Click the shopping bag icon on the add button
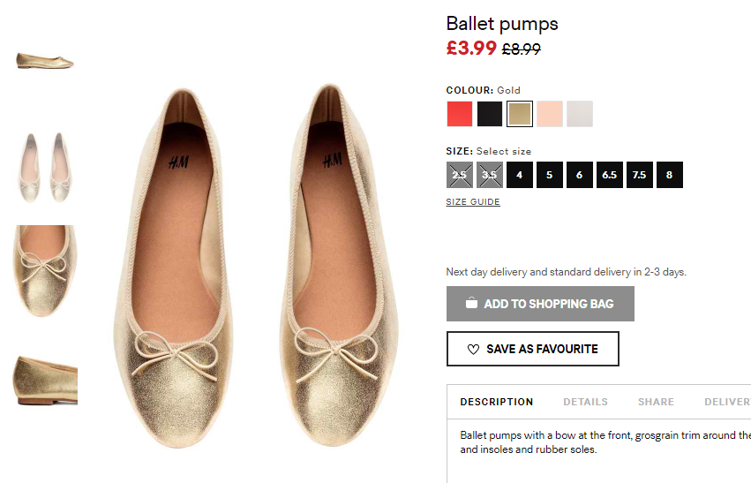Image resolution: width=751 pixels, height=483 pixels. coord(472,303)
